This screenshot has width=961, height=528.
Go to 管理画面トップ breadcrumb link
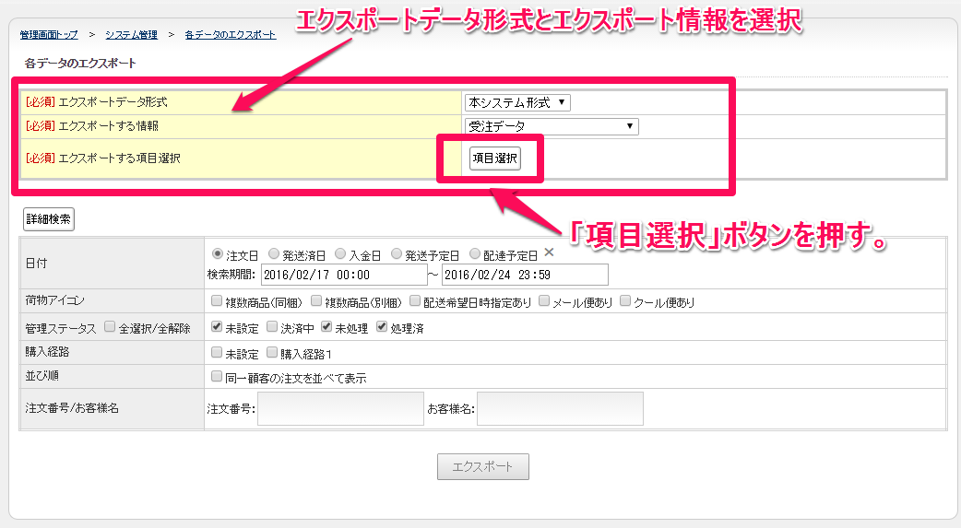coord(49,35)
